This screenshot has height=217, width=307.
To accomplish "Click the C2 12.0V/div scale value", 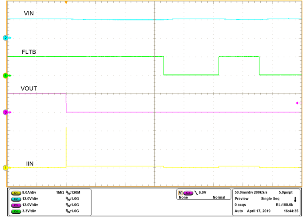I will tap(30, 199).
